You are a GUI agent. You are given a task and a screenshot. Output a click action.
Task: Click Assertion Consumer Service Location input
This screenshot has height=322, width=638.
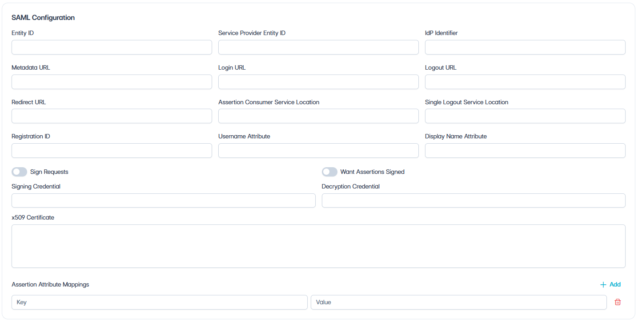tap(318, 116)
